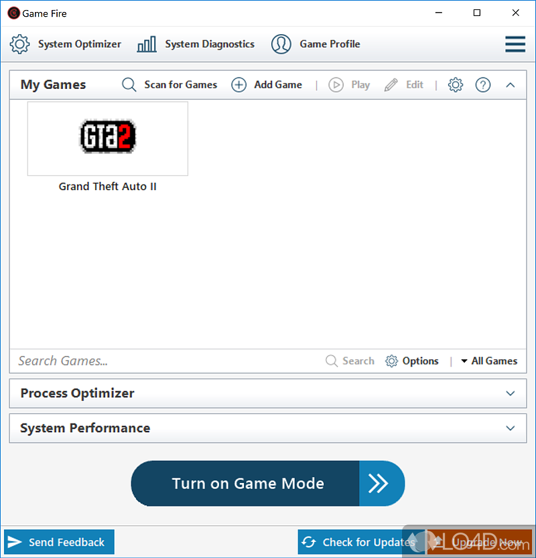Click the Options label

coord(421,361)
